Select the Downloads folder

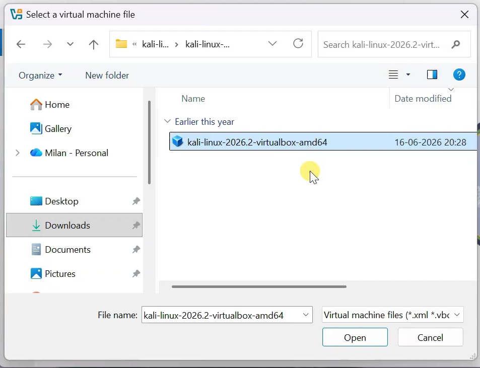click(74, 225)
